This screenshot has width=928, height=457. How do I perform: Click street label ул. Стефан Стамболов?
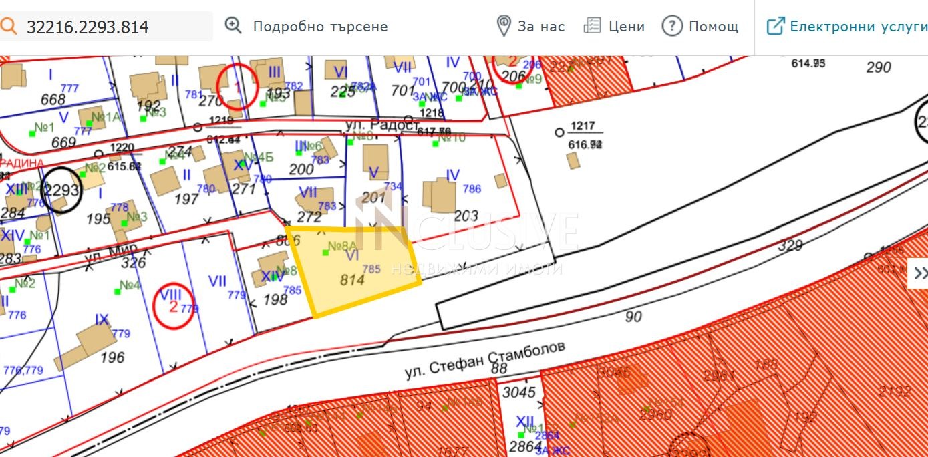486,361
